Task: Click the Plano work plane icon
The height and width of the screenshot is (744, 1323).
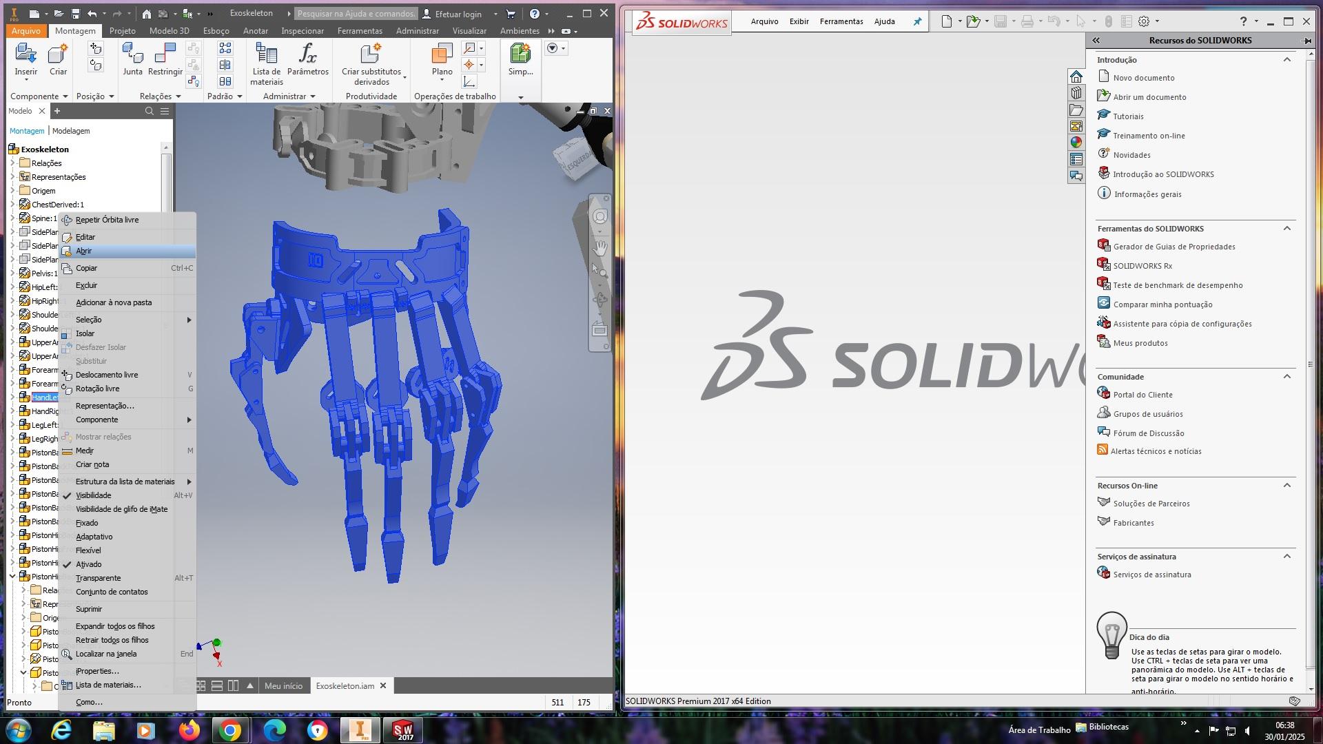Action: [x=442, y=55]
